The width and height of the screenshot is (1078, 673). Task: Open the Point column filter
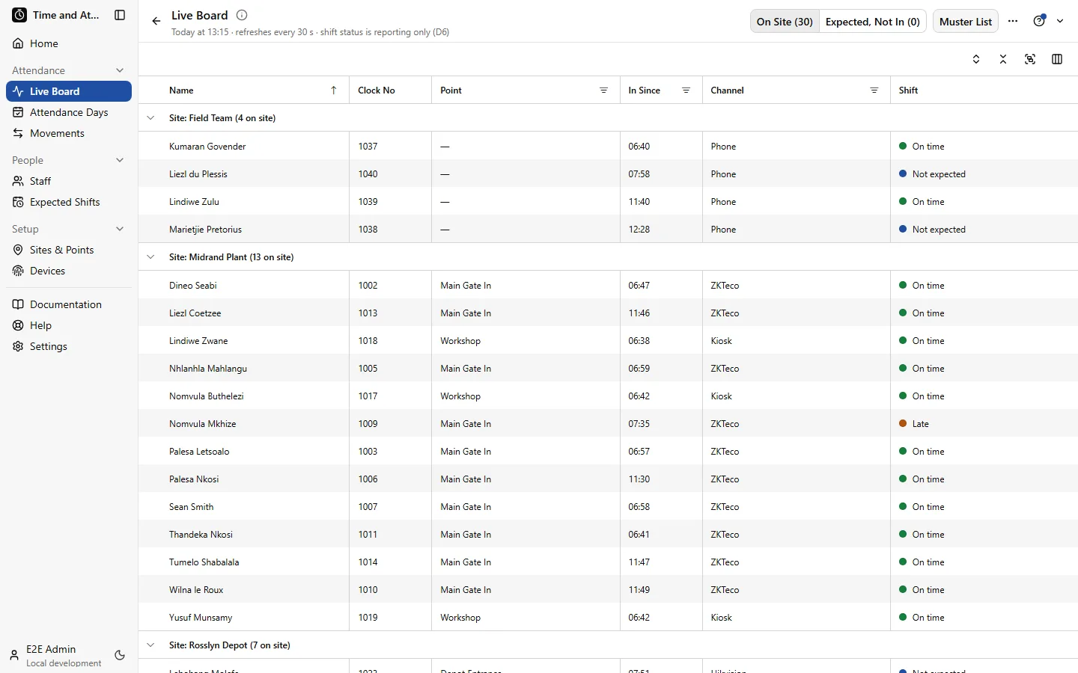(x=603, y=90)
